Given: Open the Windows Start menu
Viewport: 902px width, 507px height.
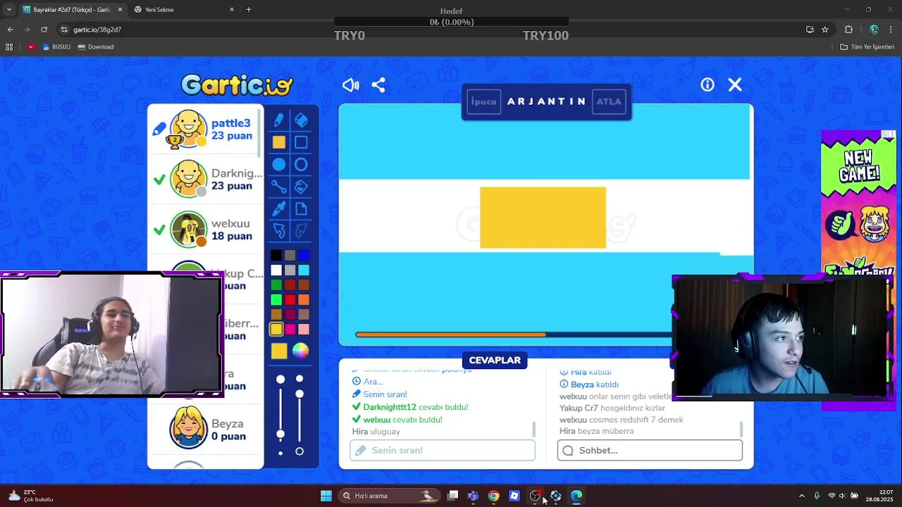Looking at the screenshot, I should (x=326, y=496).
